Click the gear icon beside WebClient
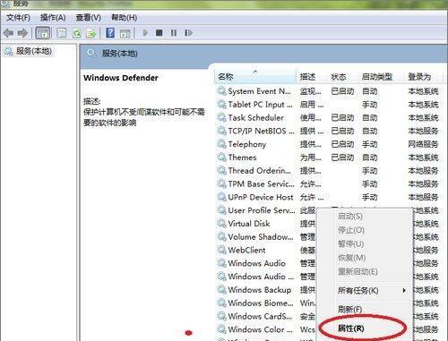 [x=221, y=250]
